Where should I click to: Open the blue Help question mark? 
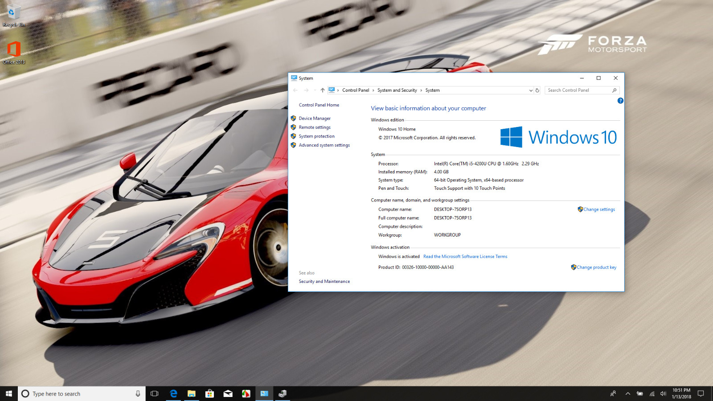[x=620, y=101]
